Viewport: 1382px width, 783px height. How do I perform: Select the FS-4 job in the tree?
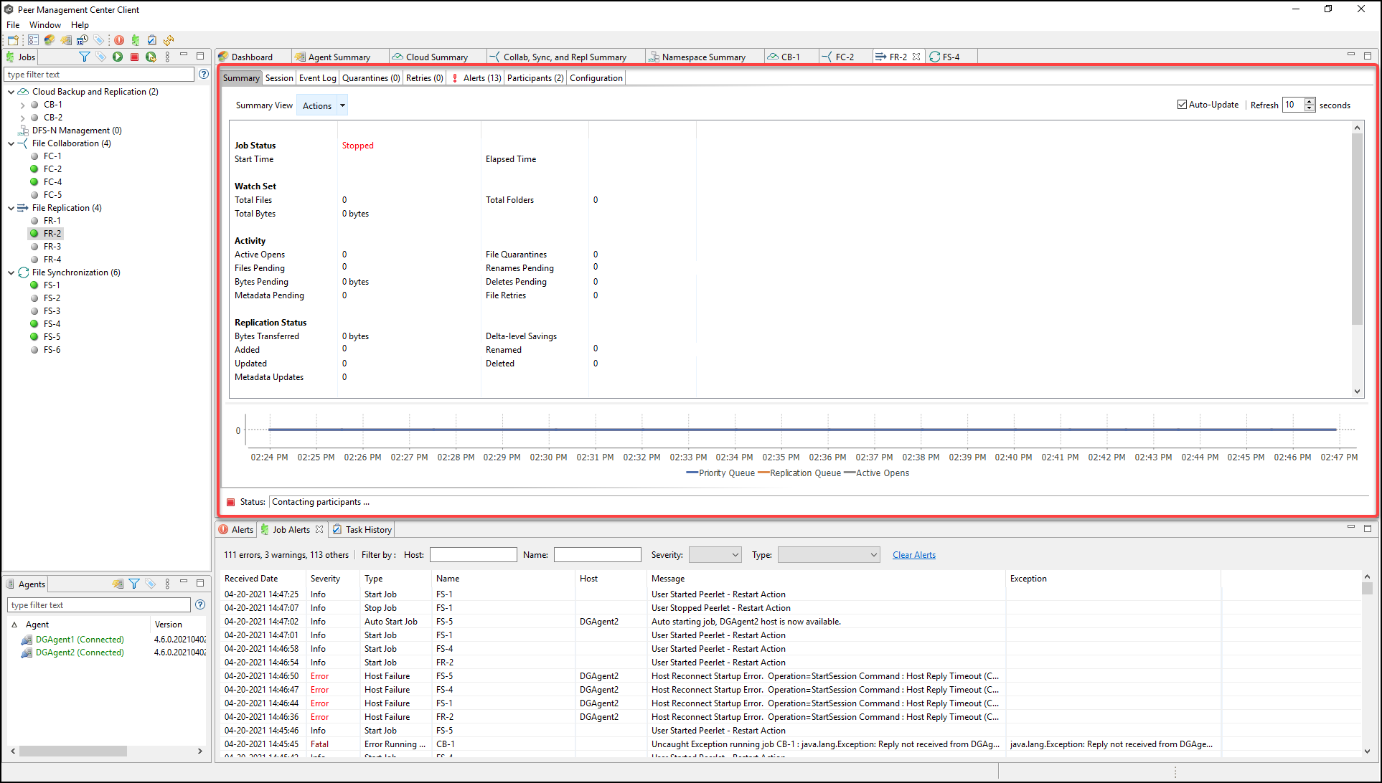coord(52,324)
